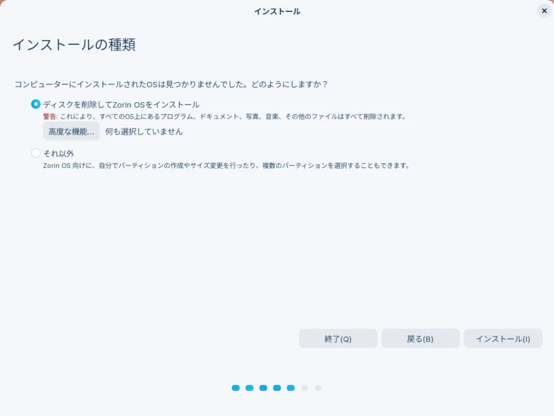Start installation with "インストール(I)" button
Image resolution: width=554 pixels, height=416 pixels.
coord(503,338)
